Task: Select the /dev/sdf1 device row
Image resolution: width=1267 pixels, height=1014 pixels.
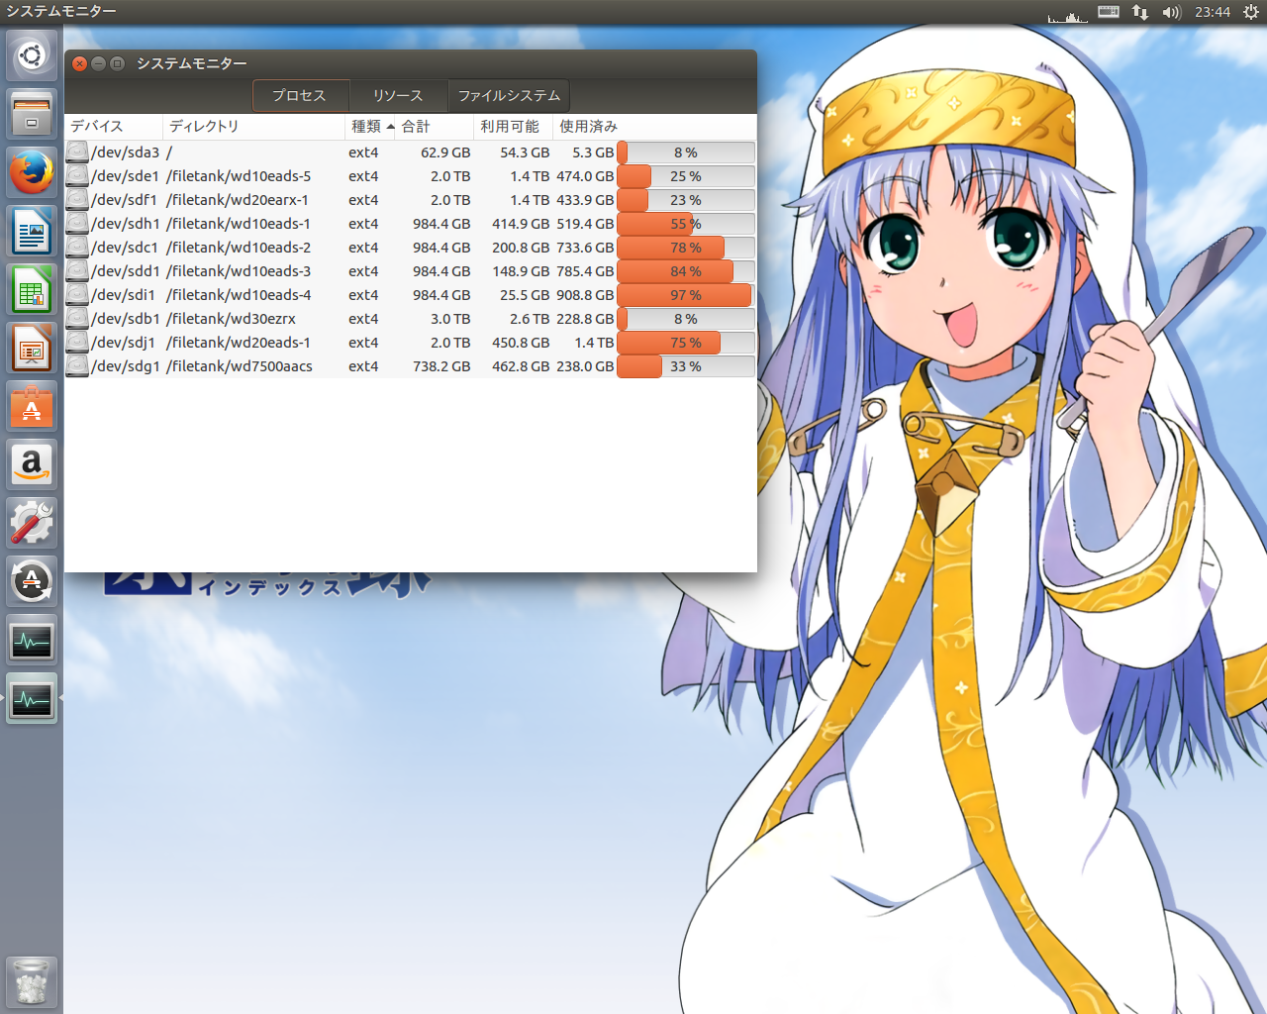Action: pos(410,200)
